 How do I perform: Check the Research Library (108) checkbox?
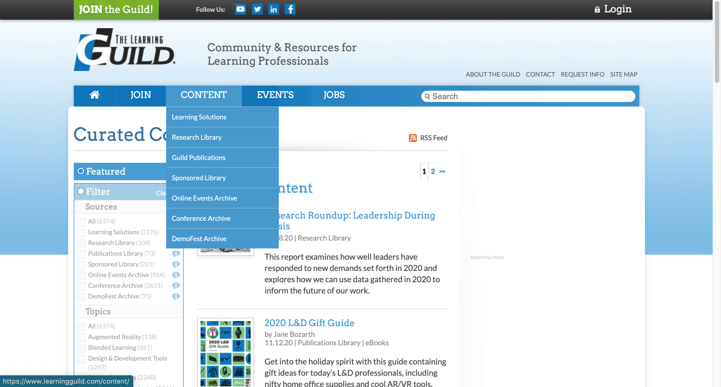click(81, 243)
